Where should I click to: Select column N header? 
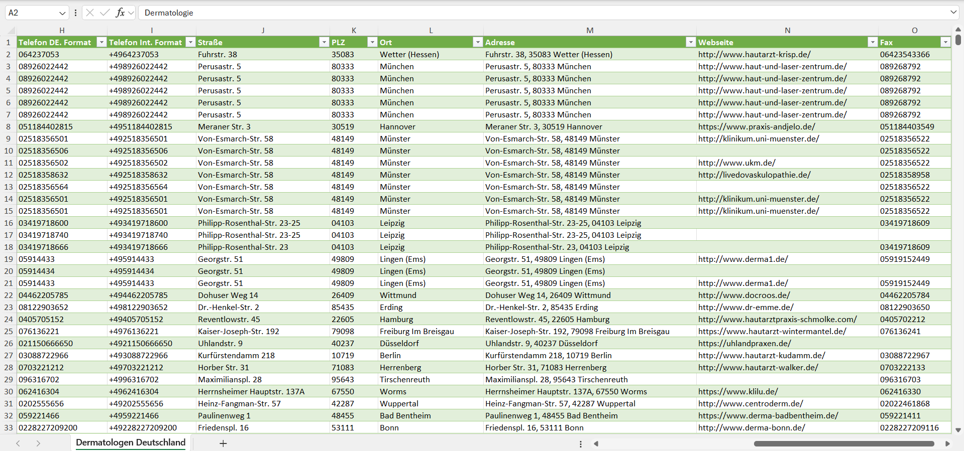[x=787, y=30]
